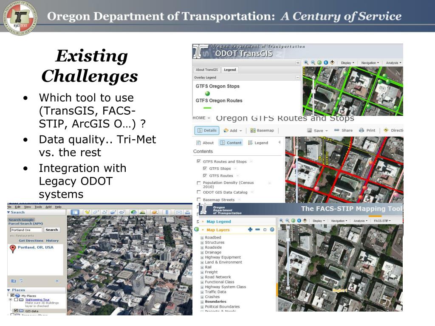This screenshot has height=326, width=435.
Task: Click add polygon icon in Google Earth
Action: [96, 212]
